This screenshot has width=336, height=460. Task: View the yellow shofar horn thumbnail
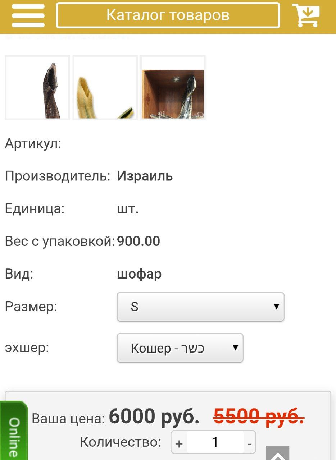point(105,88)
